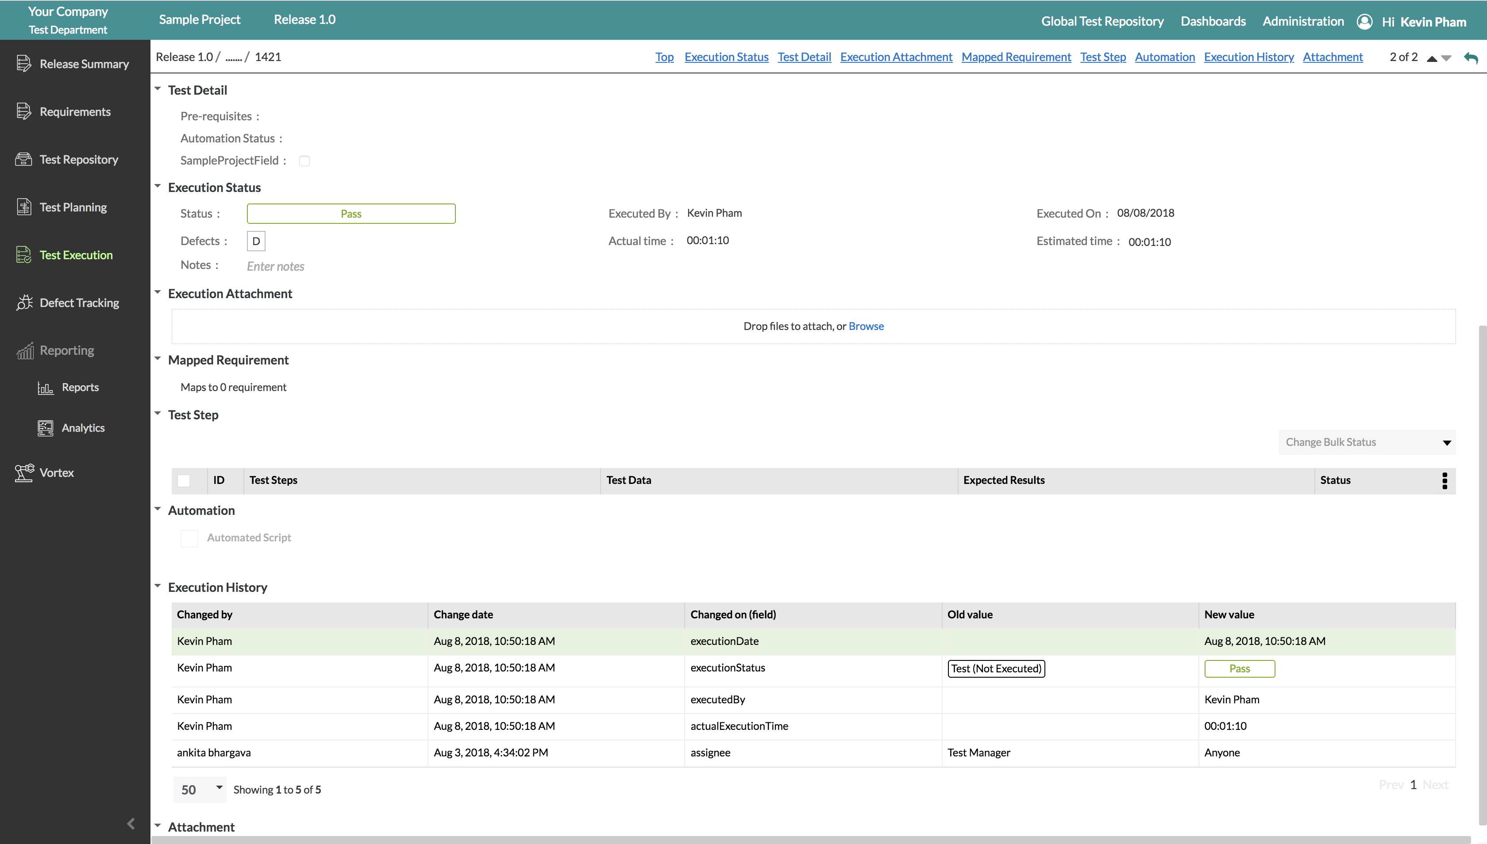Open the Change Bulk Status dropdown
This screenshot has width=1487, height=844.
tap(1367, 442)
